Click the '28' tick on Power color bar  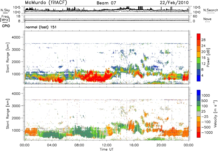pyautogui.click(x=203, y=40)
